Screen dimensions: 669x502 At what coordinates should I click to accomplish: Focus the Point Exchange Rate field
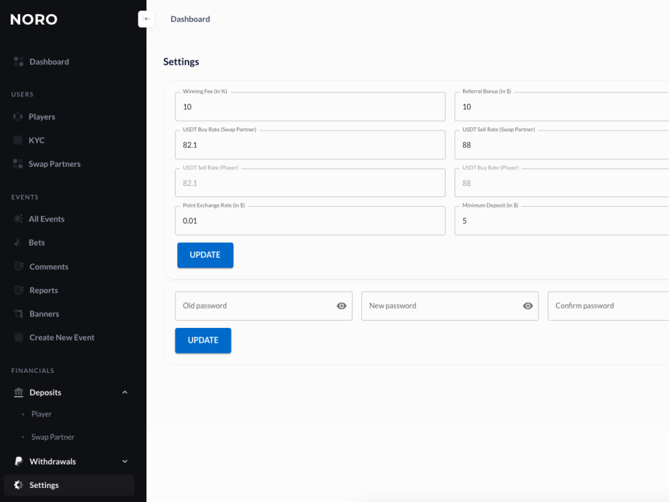tap(310, 221)
